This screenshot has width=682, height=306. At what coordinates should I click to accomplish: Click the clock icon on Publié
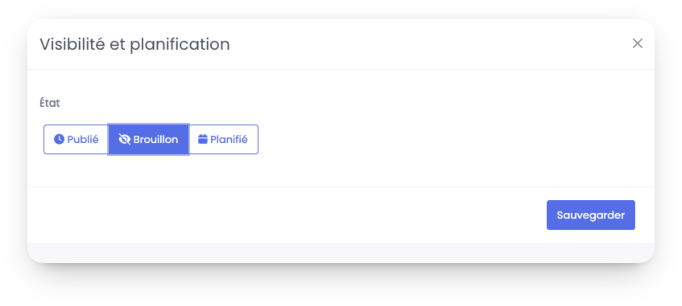59,139
